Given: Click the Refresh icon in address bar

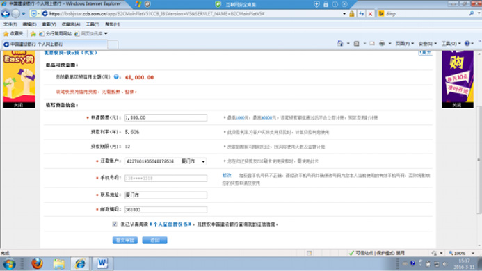Looking at the screenshot, I should [361, 13].
